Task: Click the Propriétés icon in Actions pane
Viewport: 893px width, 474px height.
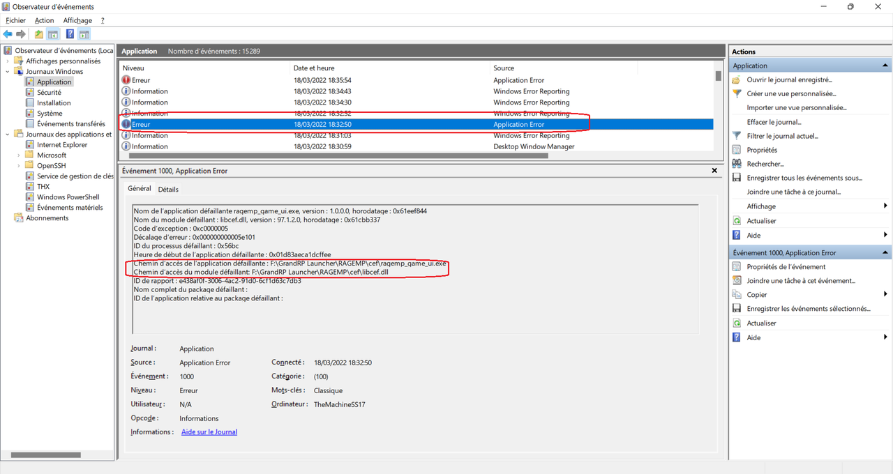Action: click(737, 150)
